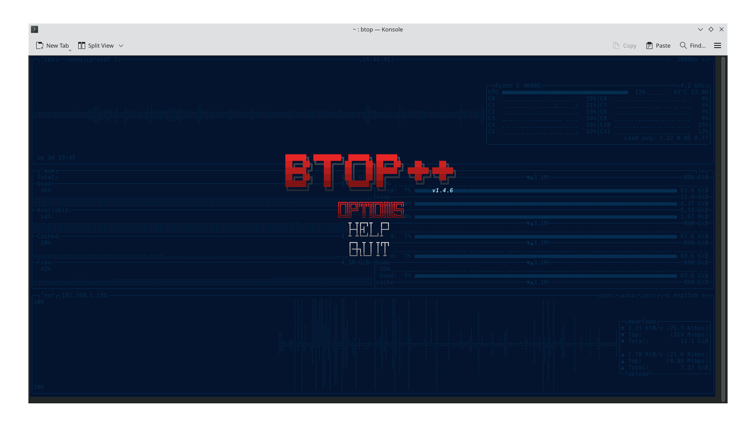This screenshot has height=437, width=756.
Task: Click the Split View button
Action: pyautogui.click(x=96, y=46)
